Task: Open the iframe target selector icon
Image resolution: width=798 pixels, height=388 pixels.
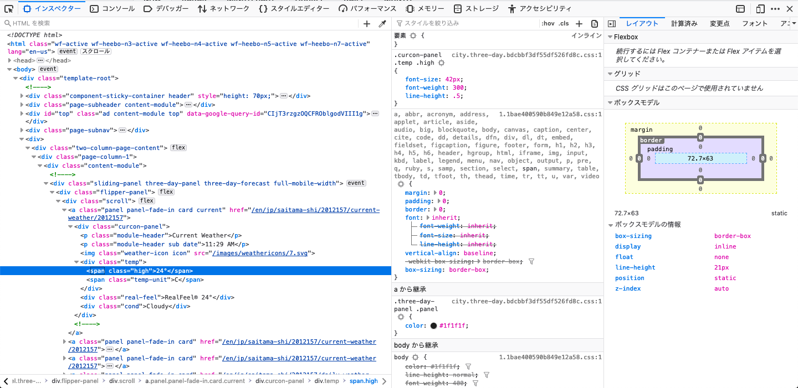Action: [x=740, y=9]
